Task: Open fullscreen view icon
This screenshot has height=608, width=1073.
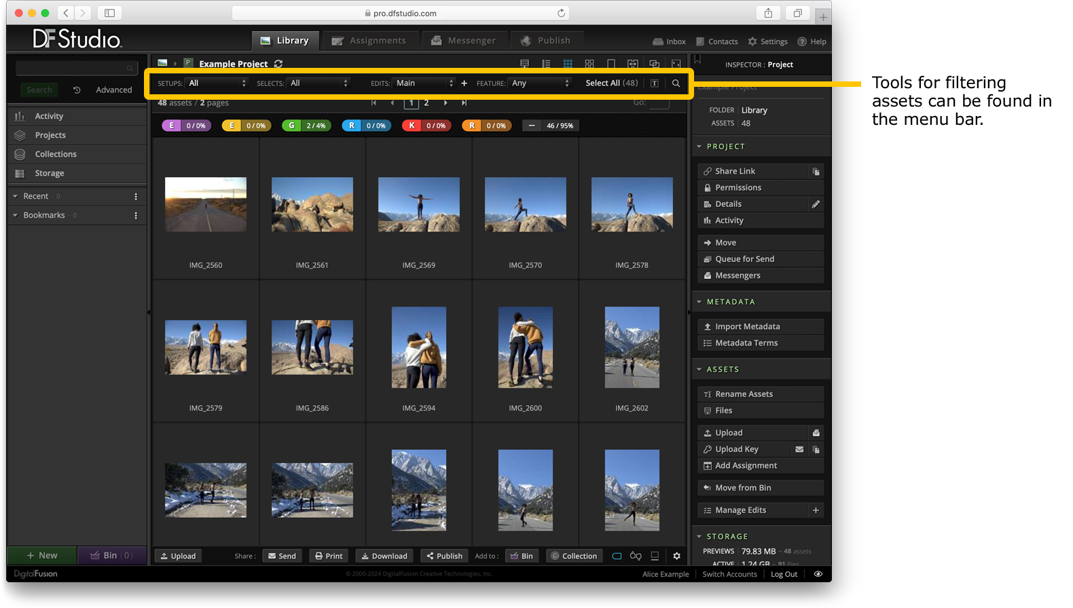Action: click(676, 64)
